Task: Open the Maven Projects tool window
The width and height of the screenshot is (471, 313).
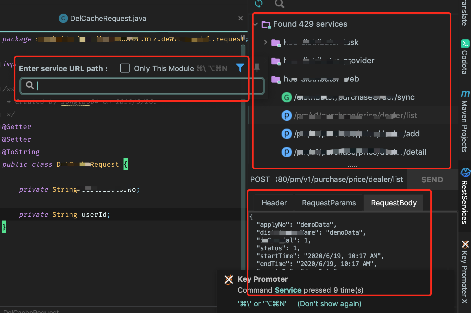Action: (x=465, y=121)
